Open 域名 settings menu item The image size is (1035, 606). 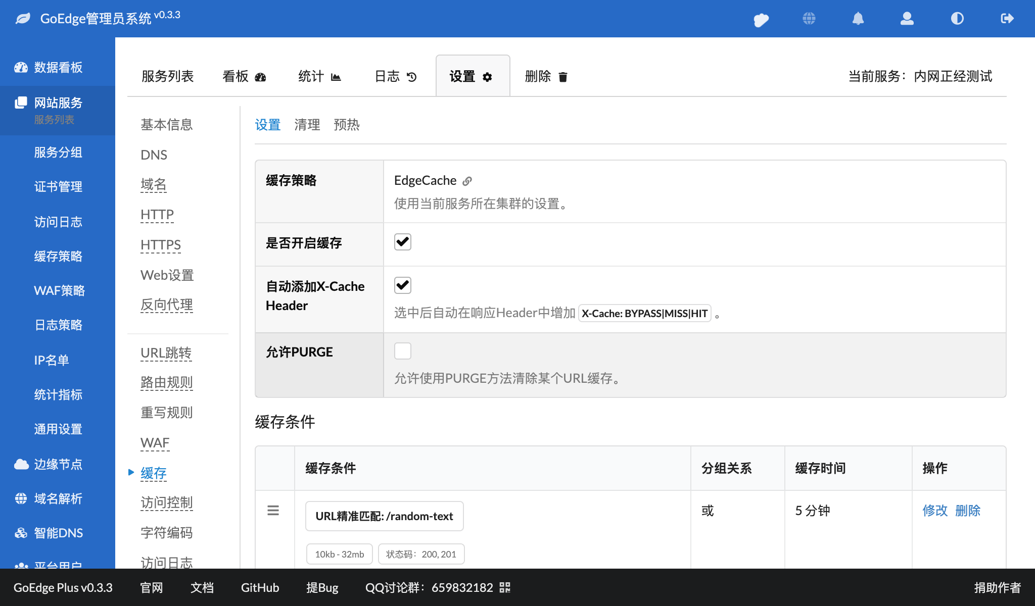pos(154,185)
